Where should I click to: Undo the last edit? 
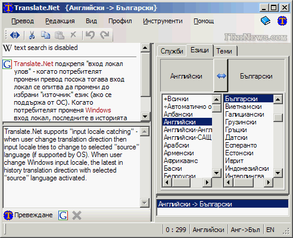[x=91, y=35]
